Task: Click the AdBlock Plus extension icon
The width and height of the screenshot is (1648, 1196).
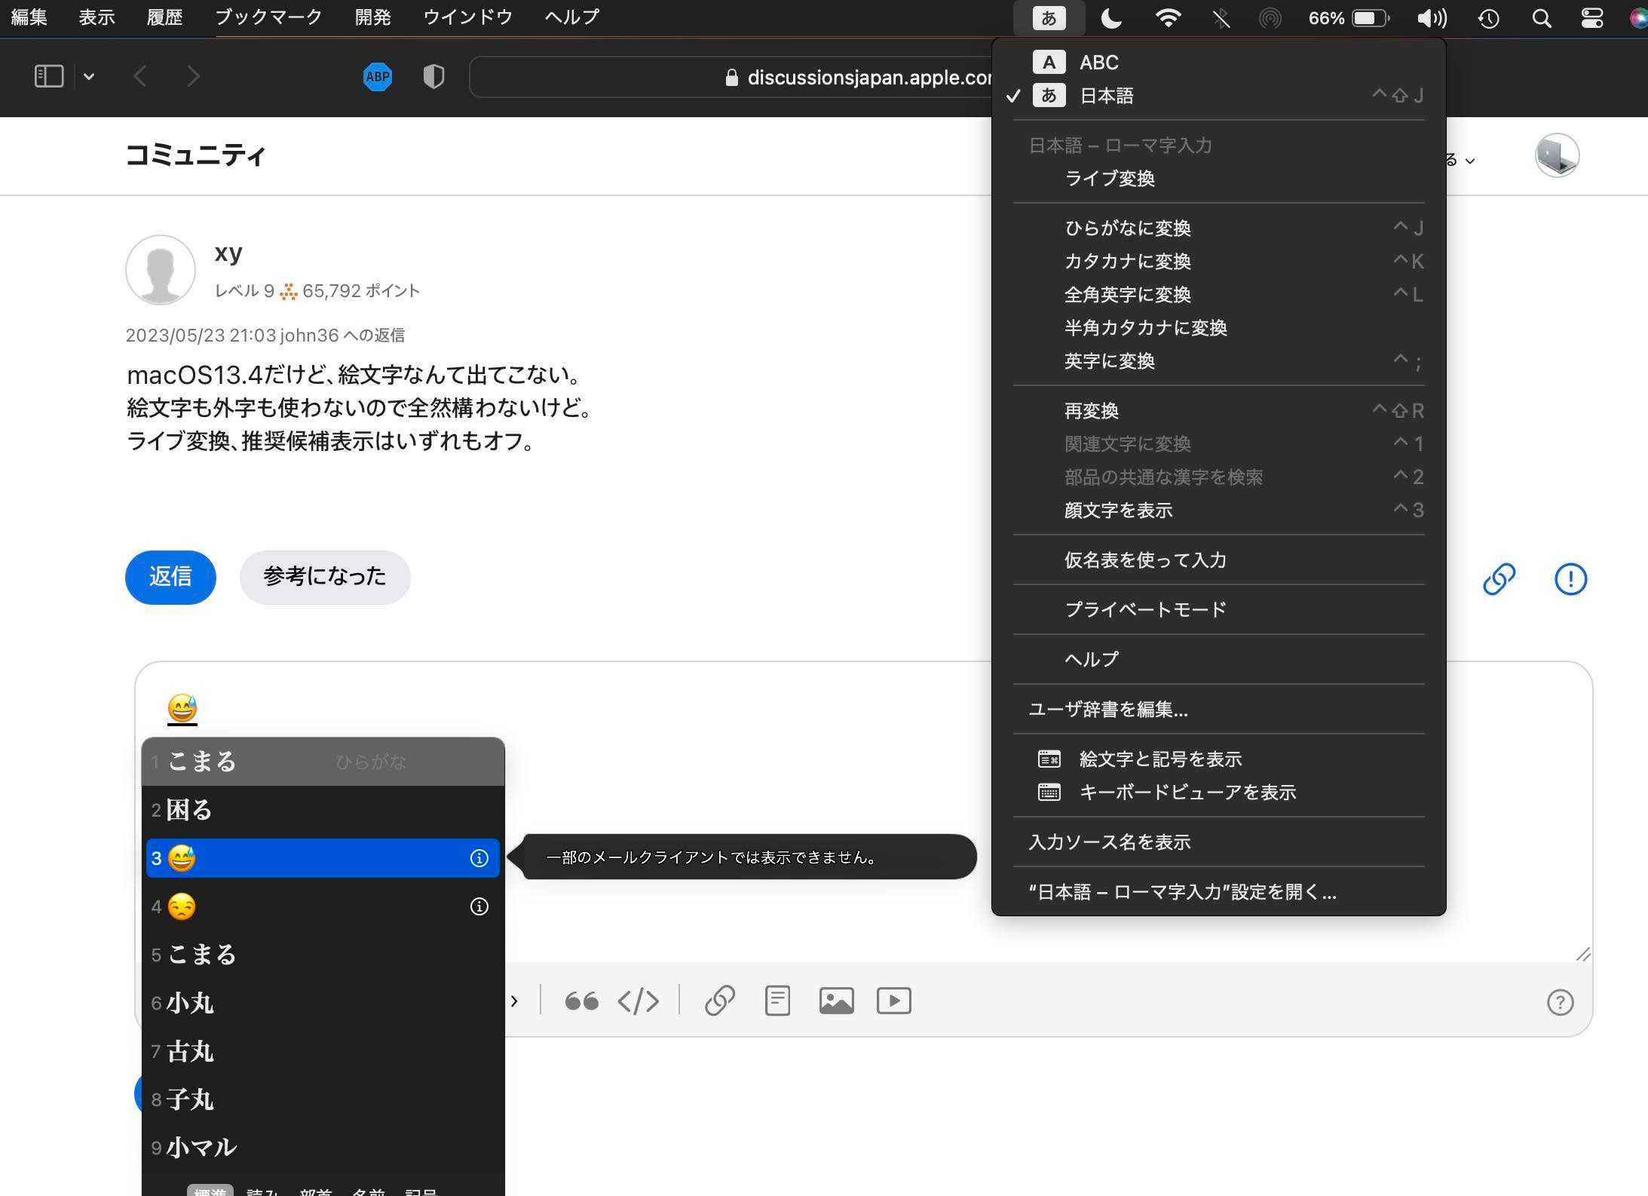Action: 378,76
